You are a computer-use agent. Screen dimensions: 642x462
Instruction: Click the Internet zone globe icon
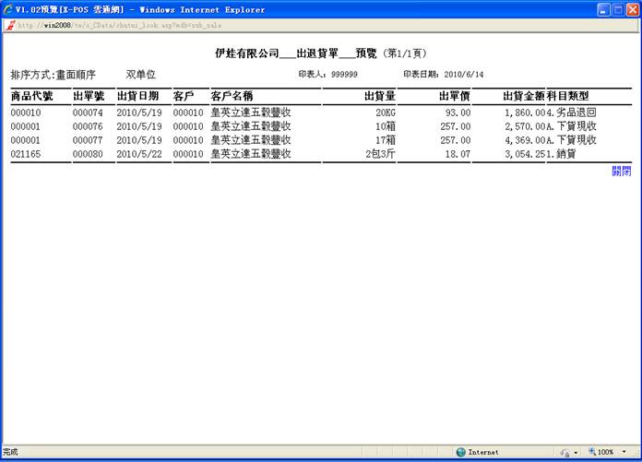pos(460,452)
